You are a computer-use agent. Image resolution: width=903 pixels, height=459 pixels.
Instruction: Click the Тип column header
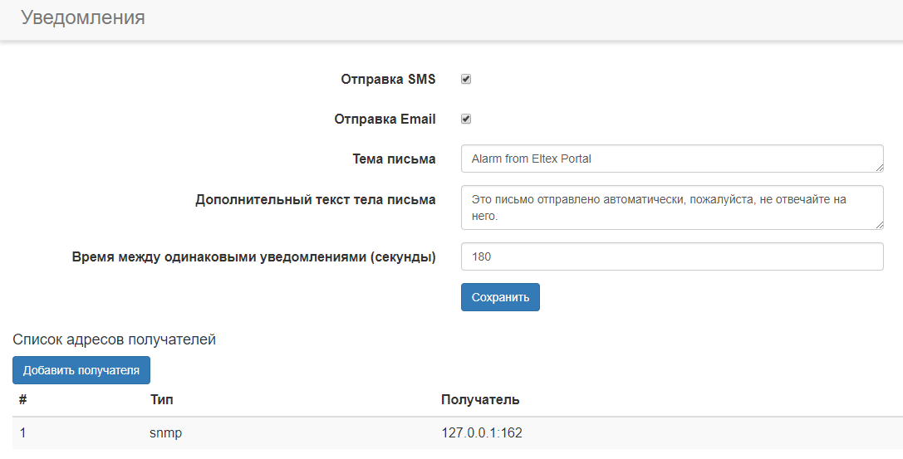coord(162,400)
